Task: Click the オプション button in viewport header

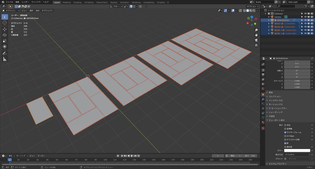Action: tap(252, 6)
